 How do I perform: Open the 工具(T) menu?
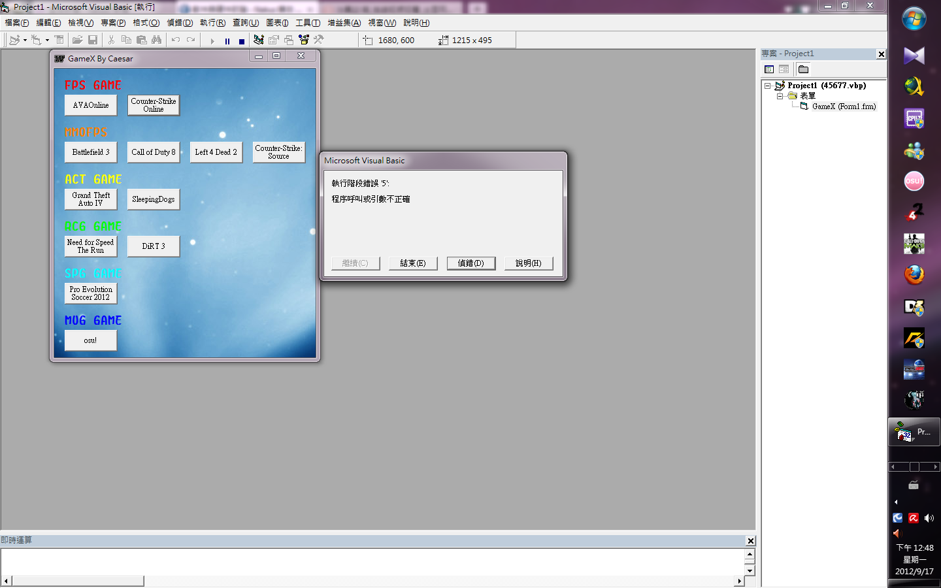click(x=308, y=23)
